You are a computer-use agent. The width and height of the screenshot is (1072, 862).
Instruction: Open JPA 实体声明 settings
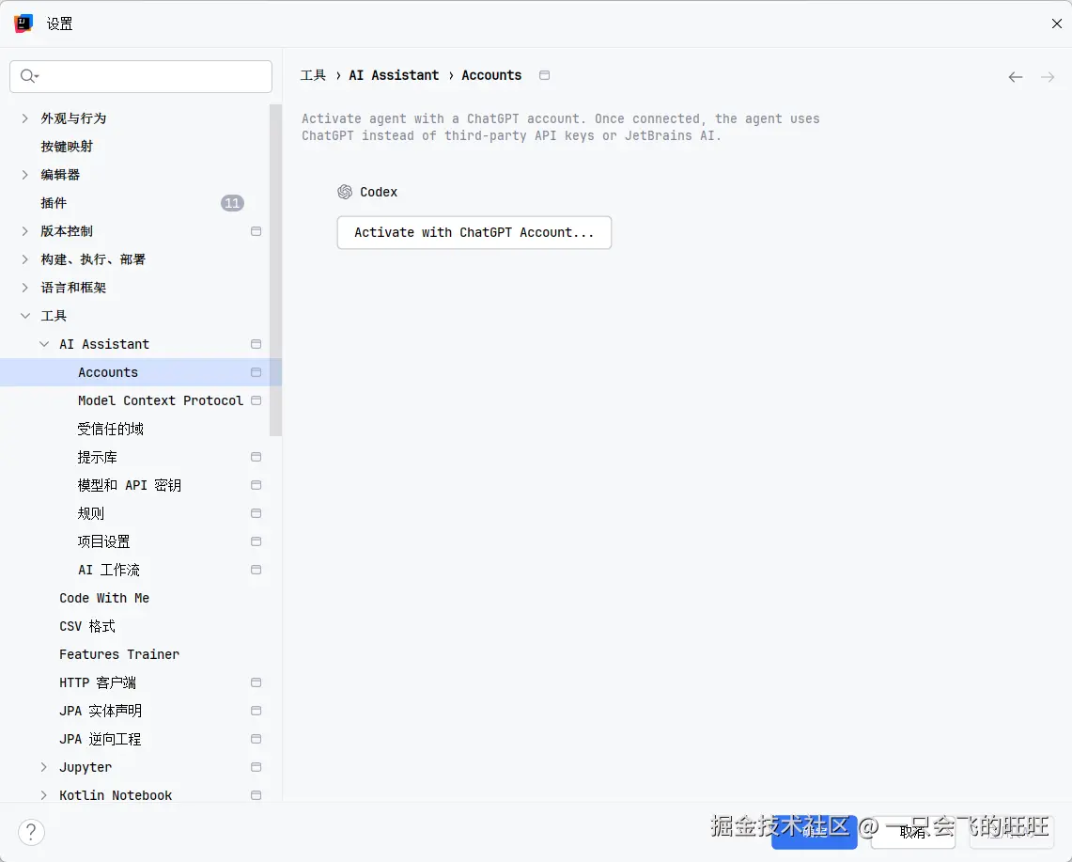[101, 711]
